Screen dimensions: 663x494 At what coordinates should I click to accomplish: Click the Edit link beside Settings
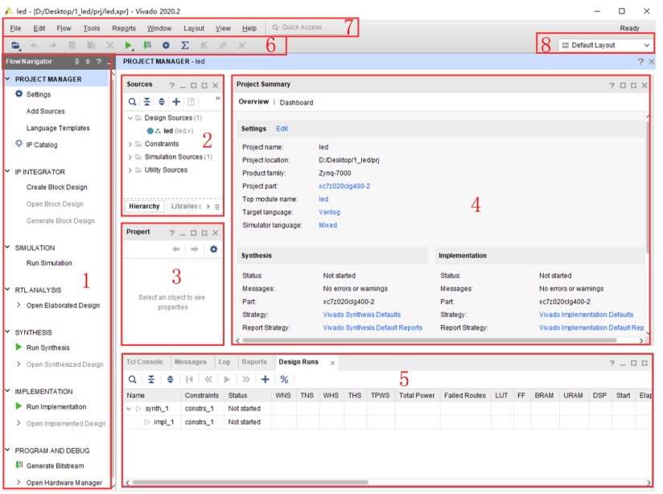(282, 129)
